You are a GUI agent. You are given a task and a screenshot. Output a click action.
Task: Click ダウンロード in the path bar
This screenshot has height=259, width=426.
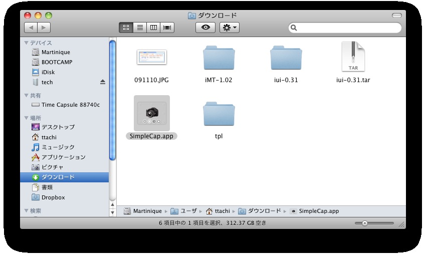click(260, 211)
